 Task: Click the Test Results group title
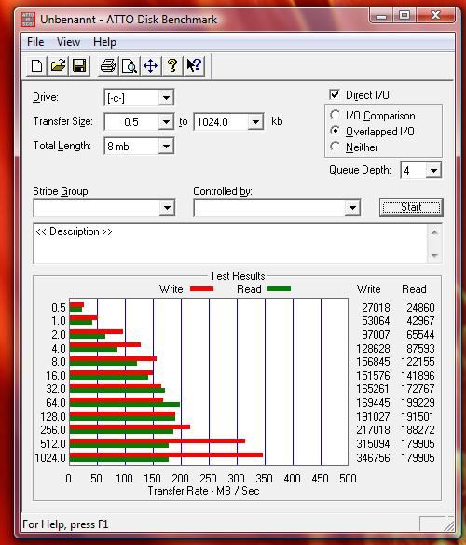coord(238,276)
